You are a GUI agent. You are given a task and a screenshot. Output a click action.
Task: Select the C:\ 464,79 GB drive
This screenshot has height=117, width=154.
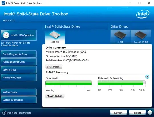tap(141, 37)
